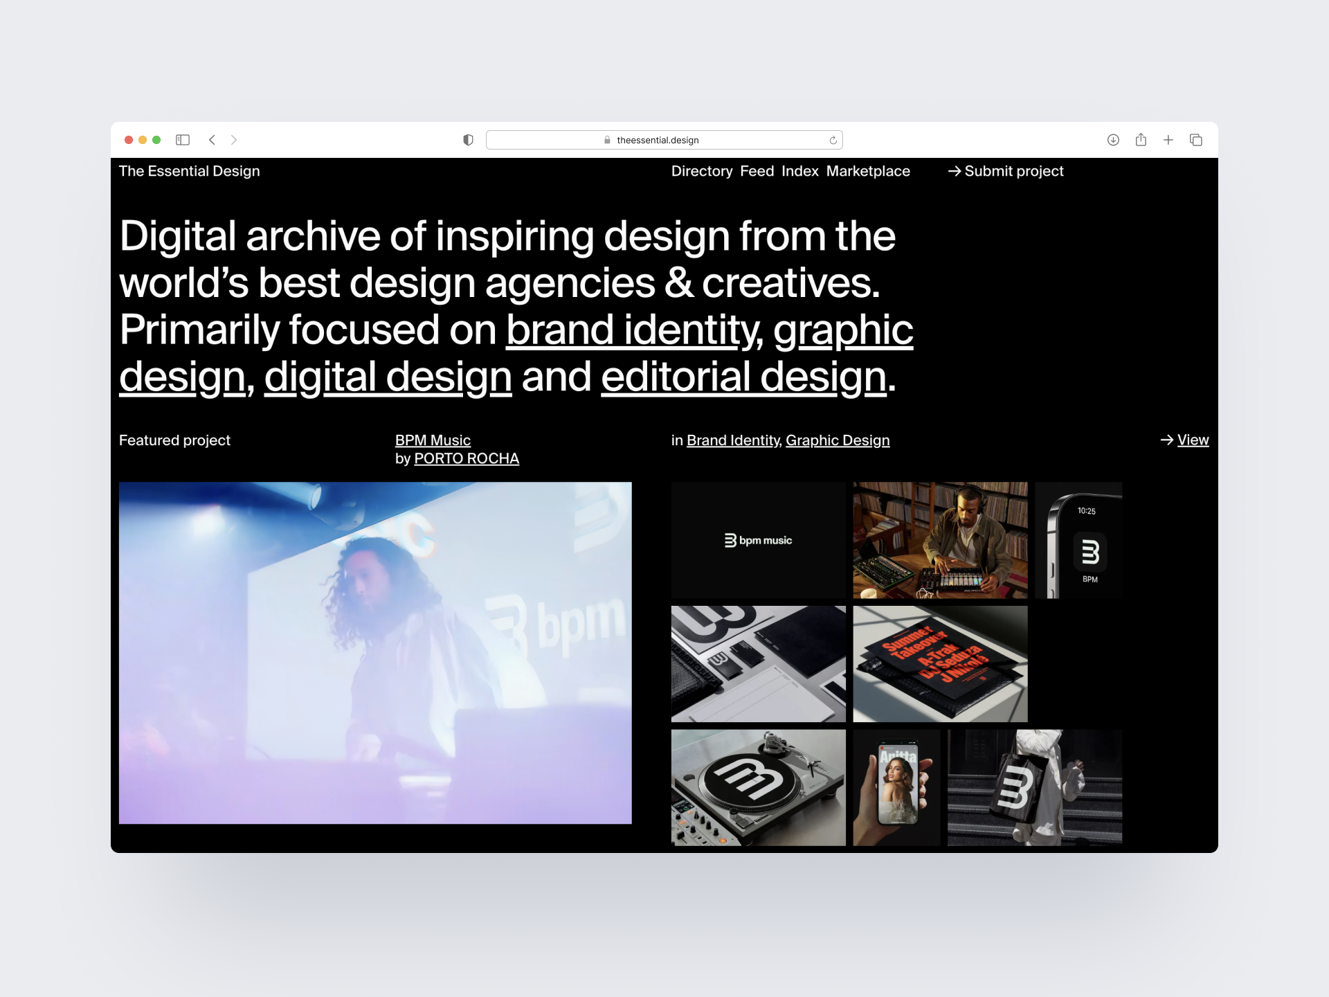This screenshot has width=1329, height=997.
Task: Click the View link with arrow
Action: point(1184,440)
